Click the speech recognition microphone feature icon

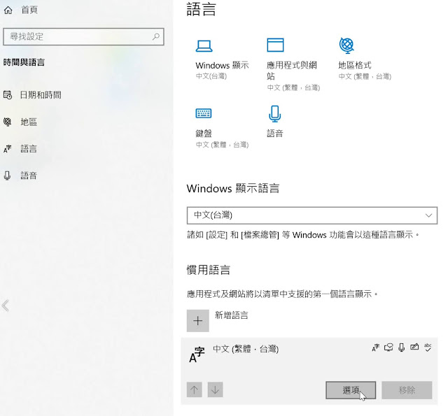click(401, 347)
